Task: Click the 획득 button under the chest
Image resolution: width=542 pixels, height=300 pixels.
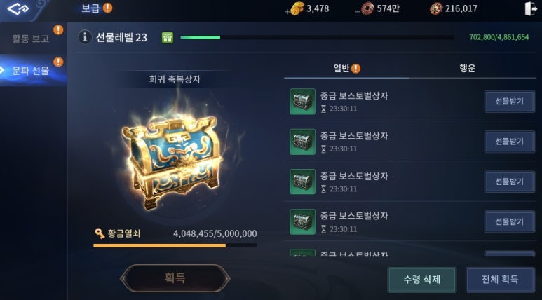Action: coord(175,278)
